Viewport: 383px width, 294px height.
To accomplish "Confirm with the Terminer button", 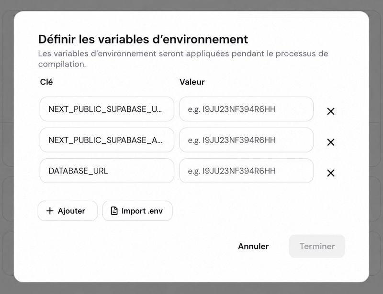I will pyautogui.click(x=317, y=246).
